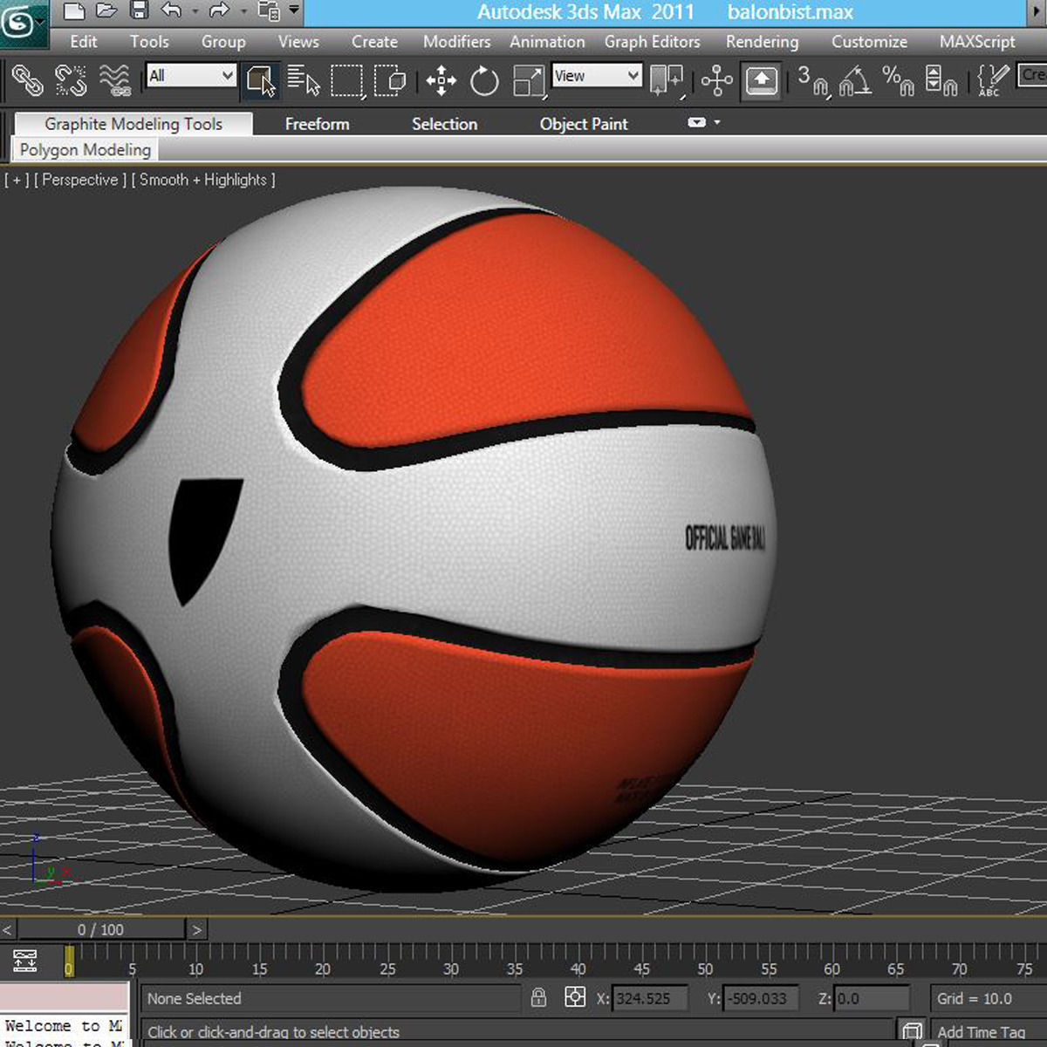Image resolution: width=1047 pixels, height=1047 pixels.
Task: Select the Select and Link tool
Action: (x=27, y=81)
